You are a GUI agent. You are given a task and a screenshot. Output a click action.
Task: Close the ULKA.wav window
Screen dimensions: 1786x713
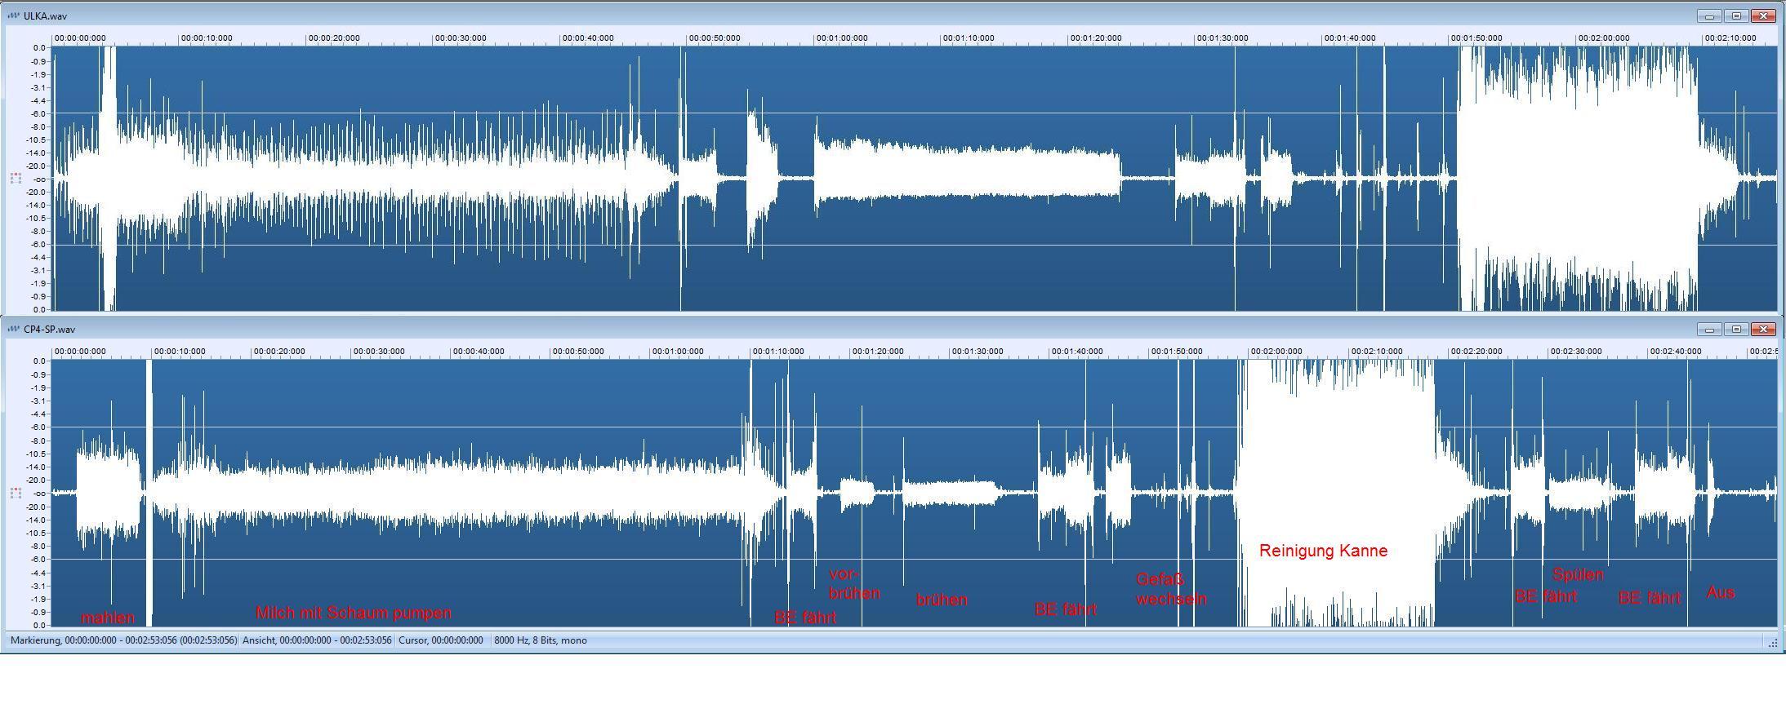click(x=1764, y=15)
